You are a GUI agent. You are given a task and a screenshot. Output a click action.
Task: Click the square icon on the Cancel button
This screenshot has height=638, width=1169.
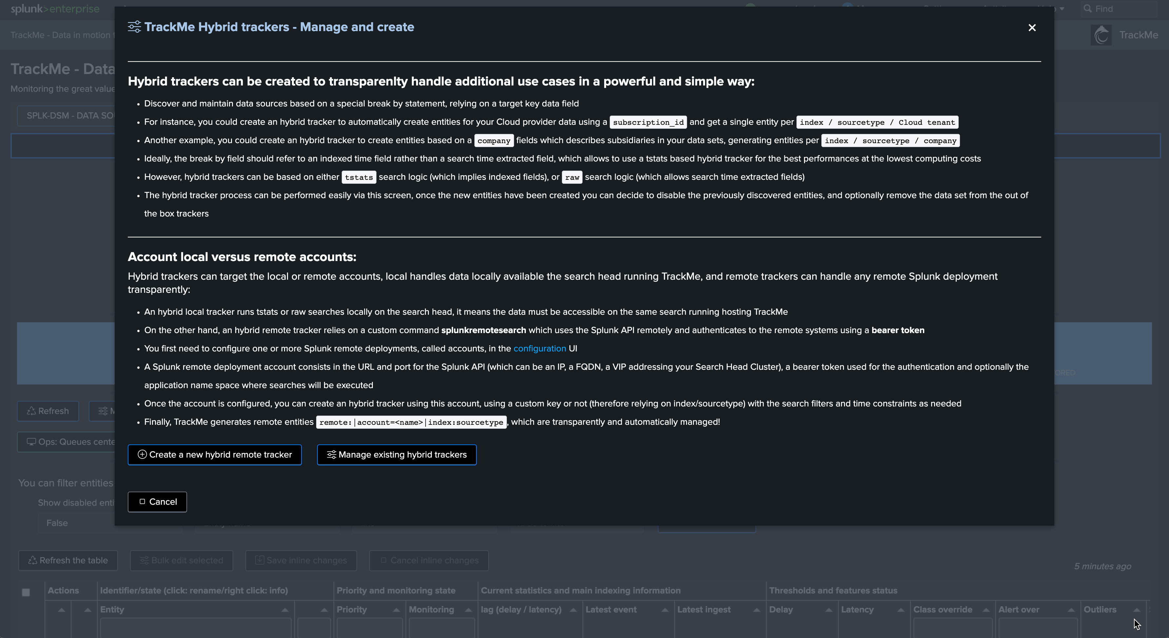tap(142, 501)
